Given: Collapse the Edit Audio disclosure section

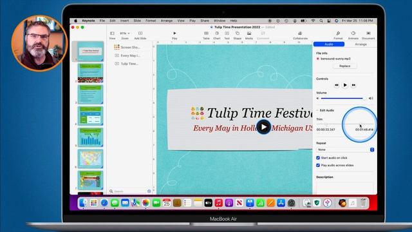Looking at the screenshot, I should 317,110.
